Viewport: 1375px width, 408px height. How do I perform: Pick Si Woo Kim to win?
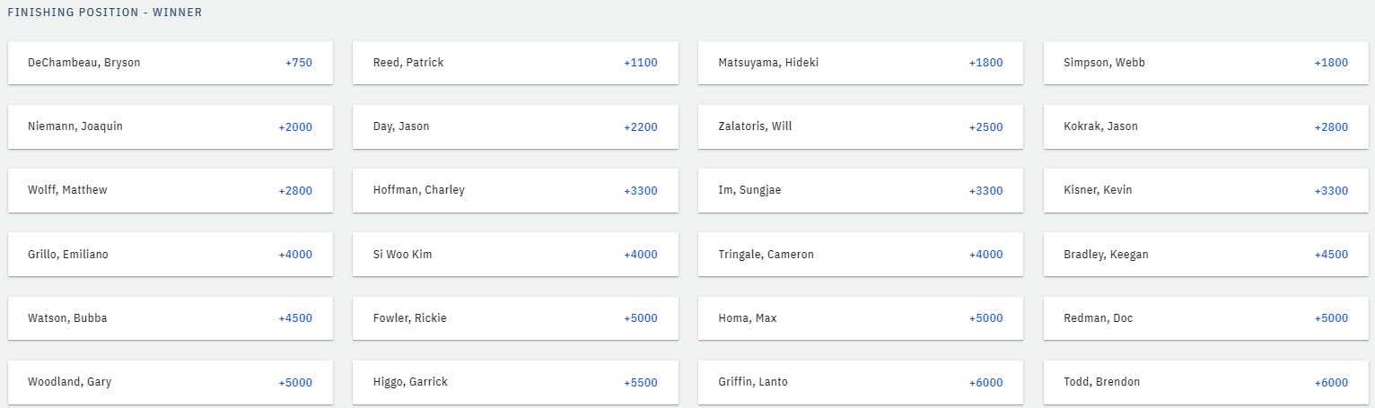point(515,255)
